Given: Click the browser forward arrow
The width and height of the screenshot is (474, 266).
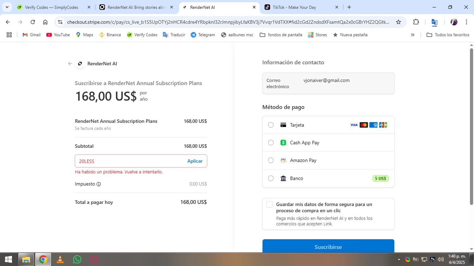Looking at the screenshot, I should click(20, 22).
